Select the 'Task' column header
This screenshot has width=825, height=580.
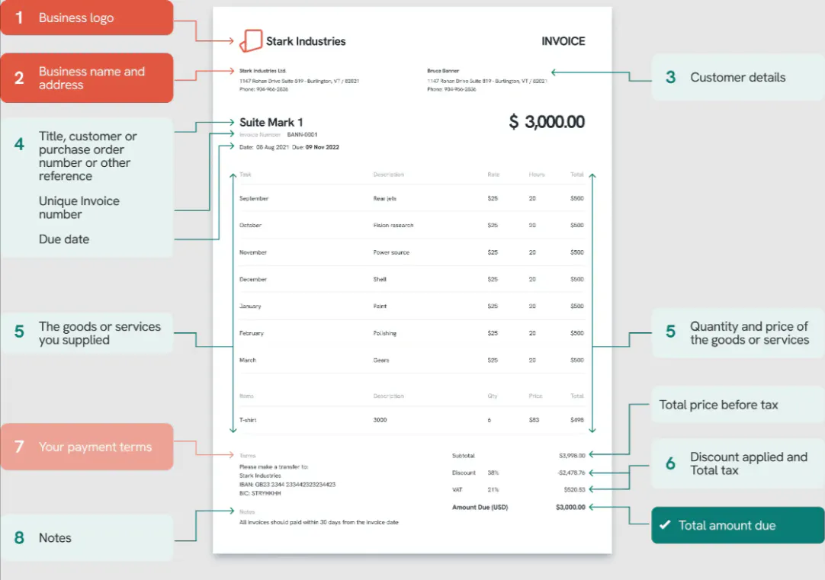coord(246,175)
